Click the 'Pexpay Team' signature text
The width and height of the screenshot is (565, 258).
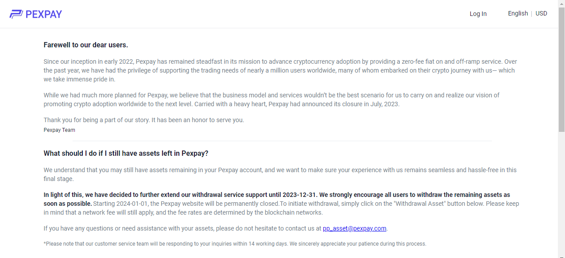coord(59,130)
